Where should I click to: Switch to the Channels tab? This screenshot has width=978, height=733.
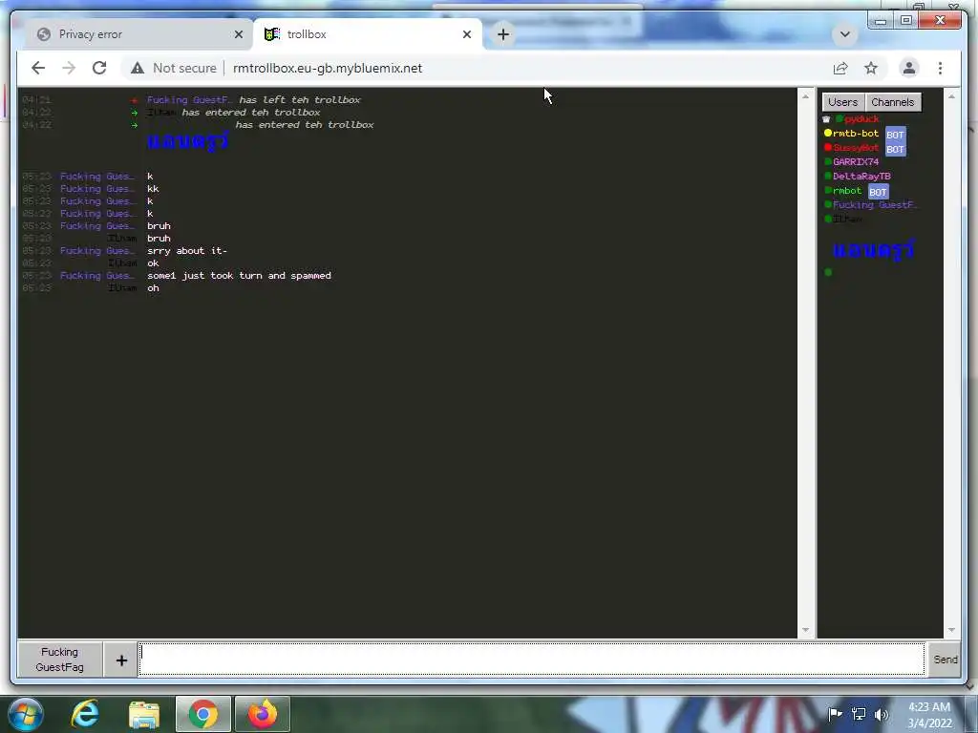click(x=893, y=102)
